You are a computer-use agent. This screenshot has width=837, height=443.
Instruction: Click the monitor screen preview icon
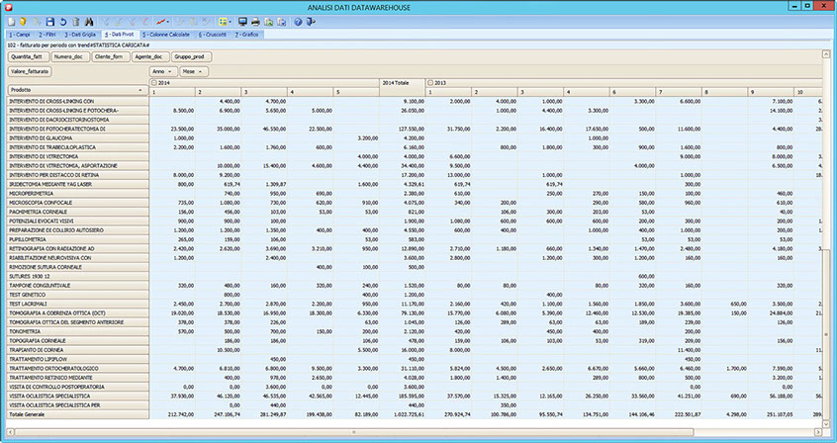(x=242, y=21)
